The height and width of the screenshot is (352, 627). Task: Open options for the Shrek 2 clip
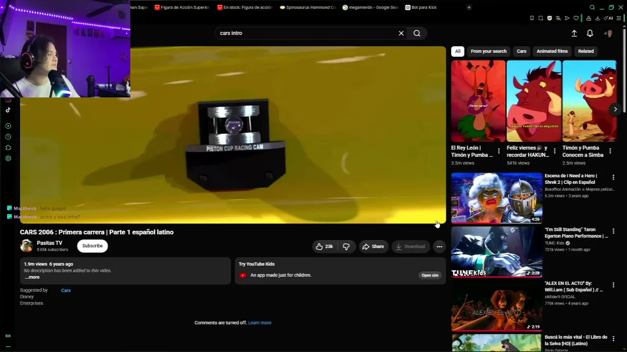pyautogui.click(x=613, y=177)
